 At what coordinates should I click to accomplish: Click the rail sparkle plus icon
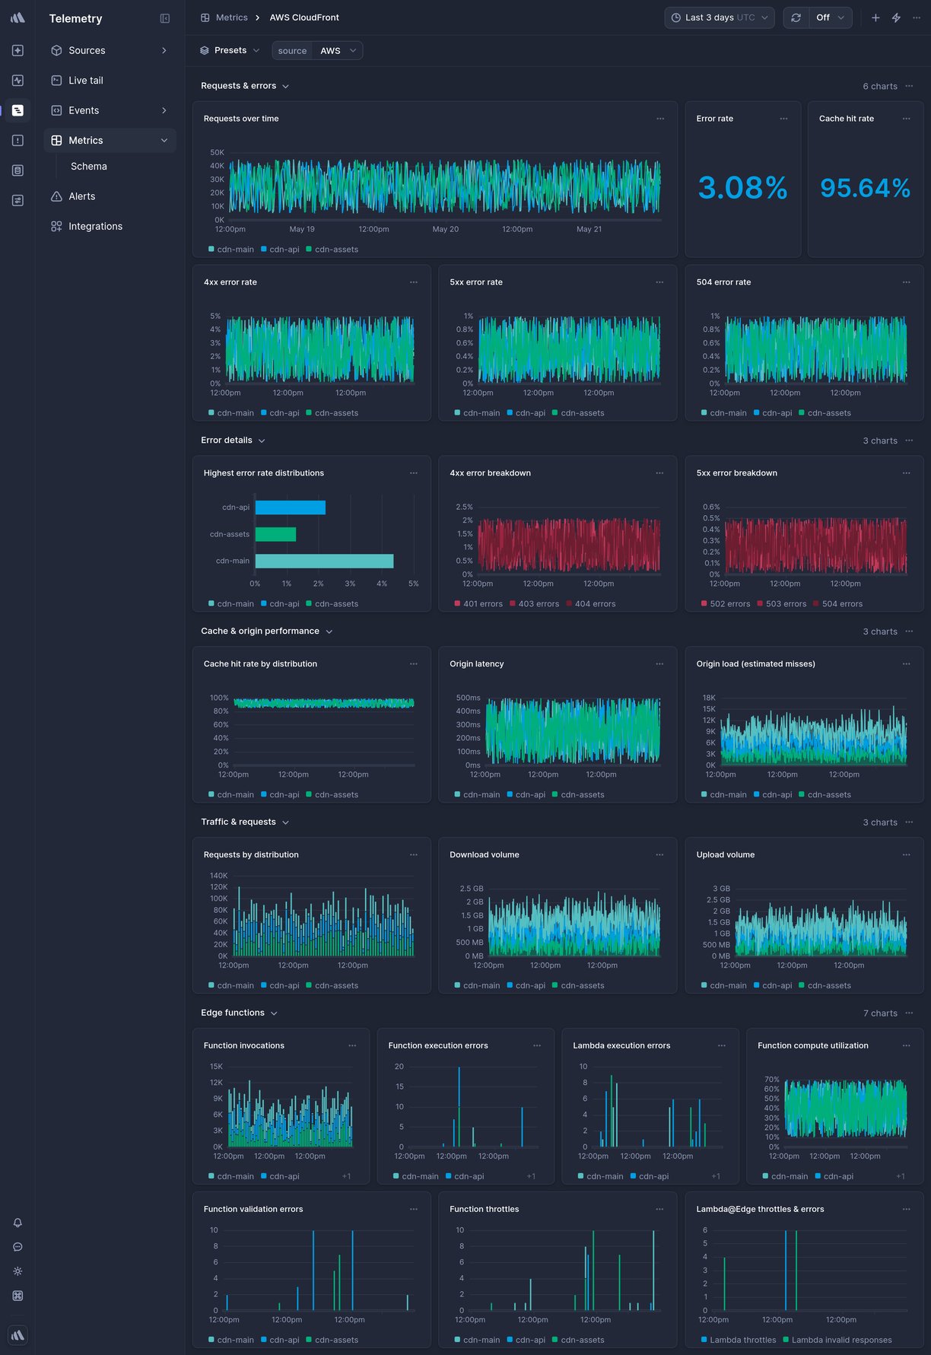pos(17,50)
